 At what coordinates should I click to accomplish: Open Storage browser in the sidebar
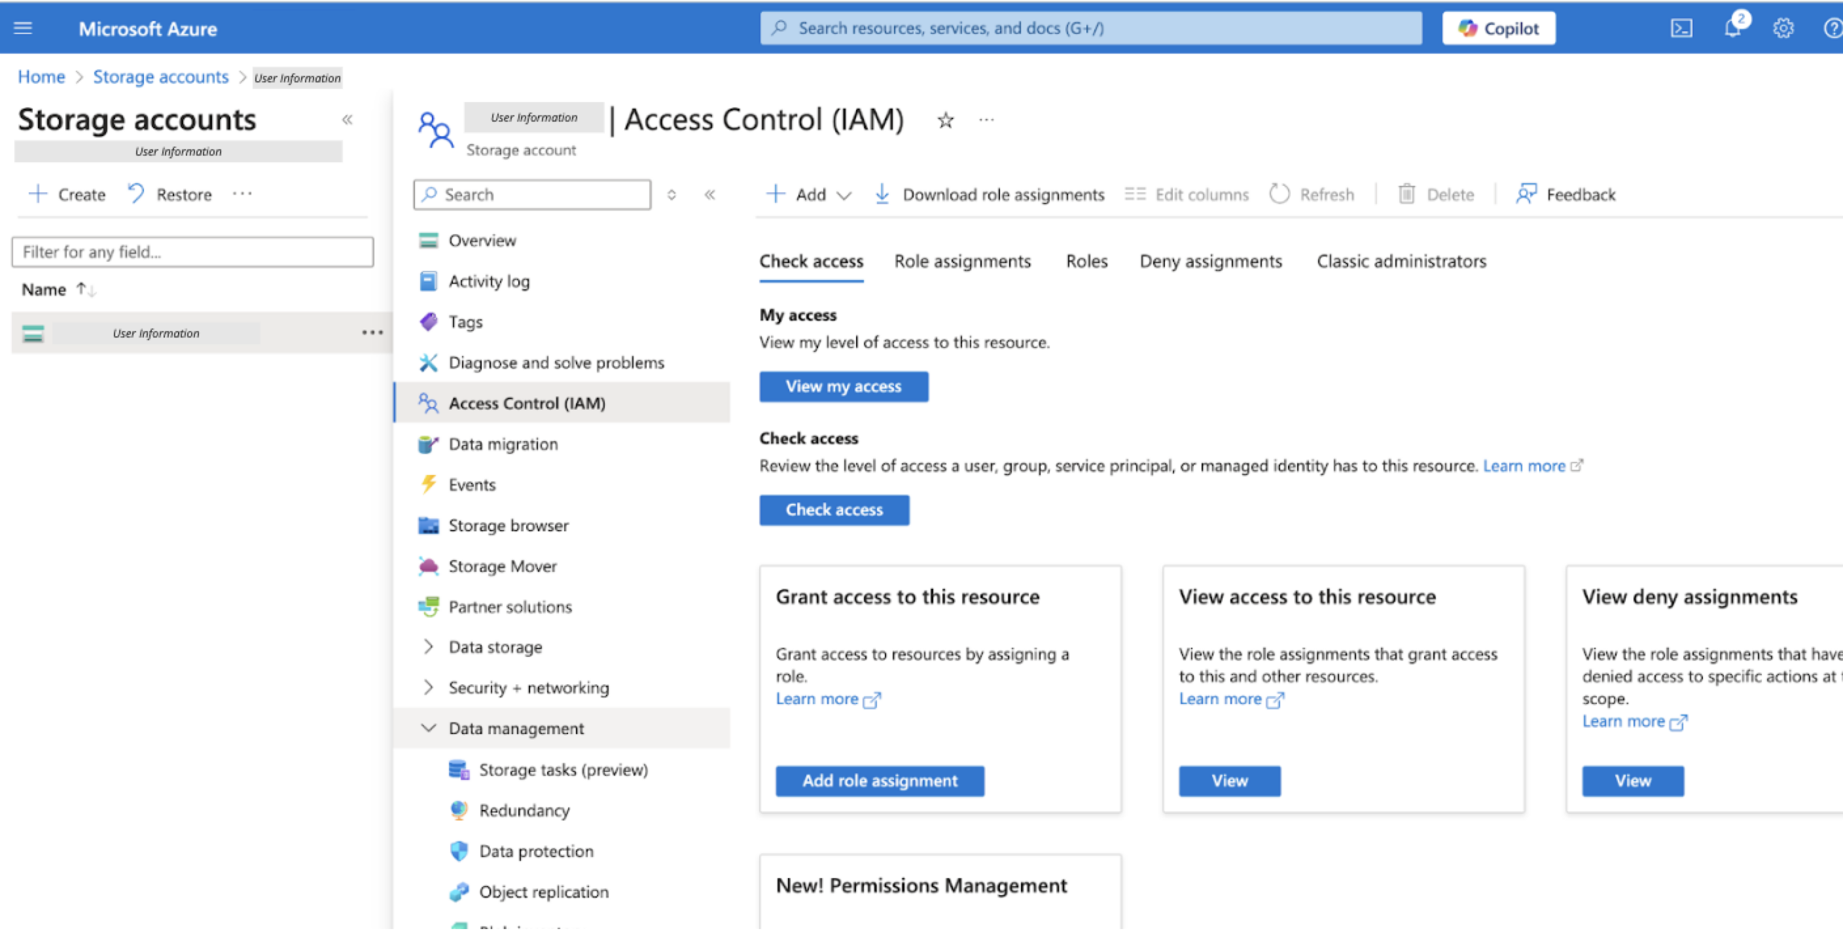click(508, 525)
